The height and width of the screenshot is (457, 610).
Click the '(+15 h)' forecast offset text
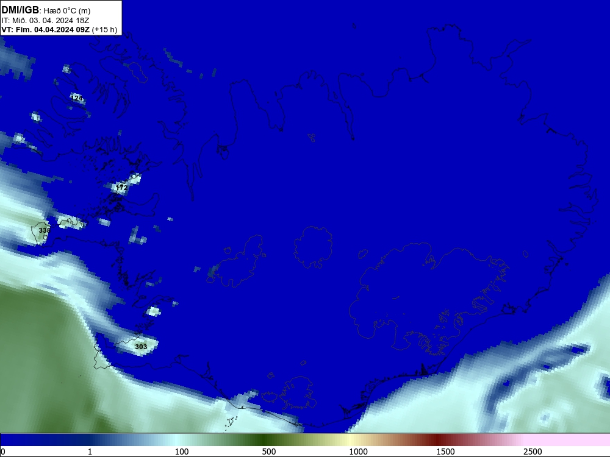click(104, 30)
